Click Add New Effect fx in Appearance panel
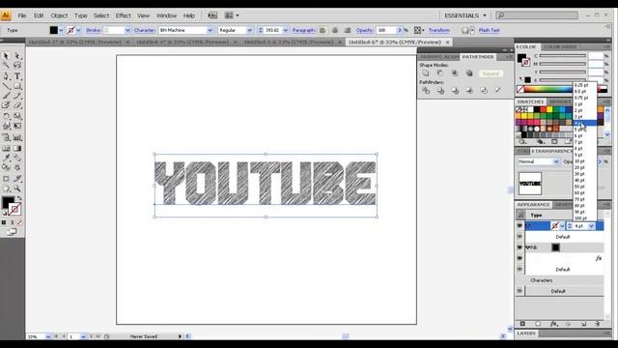 pos(553,324)
